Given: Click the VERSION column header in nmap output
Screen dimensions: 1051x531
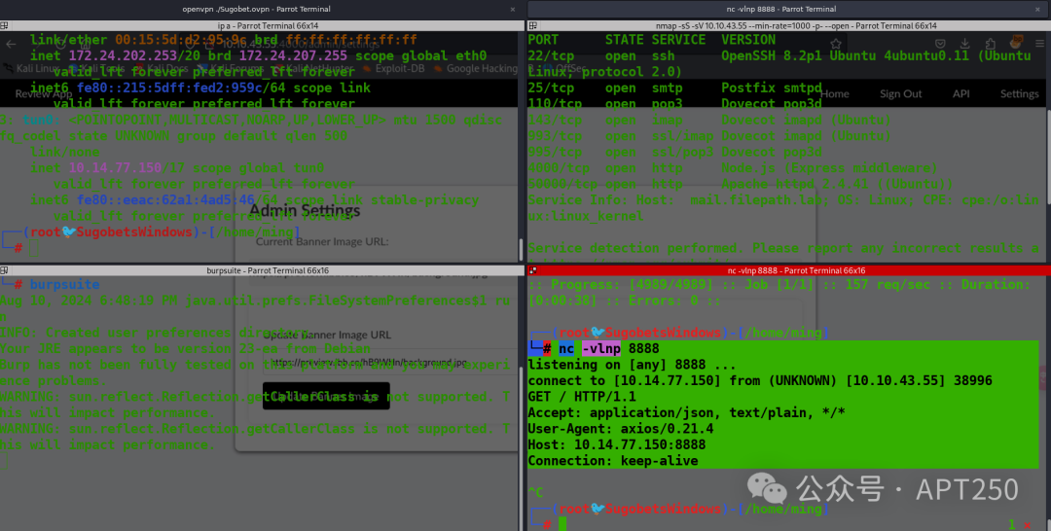Looking at the screenshot, I should click(x=748, y=40).
